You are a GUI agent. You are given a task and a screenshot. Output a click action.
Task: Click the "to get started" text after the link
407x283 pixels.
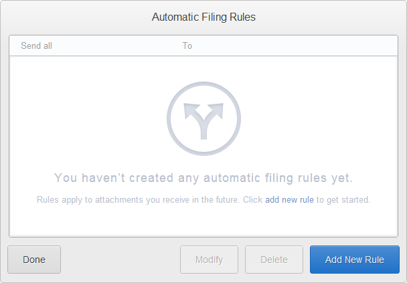coord(343,200)
